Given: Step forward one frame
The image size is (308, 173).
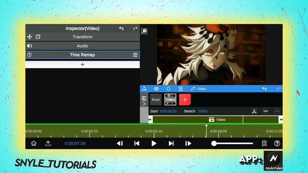Looking at the screenshot, I should 188,144.
